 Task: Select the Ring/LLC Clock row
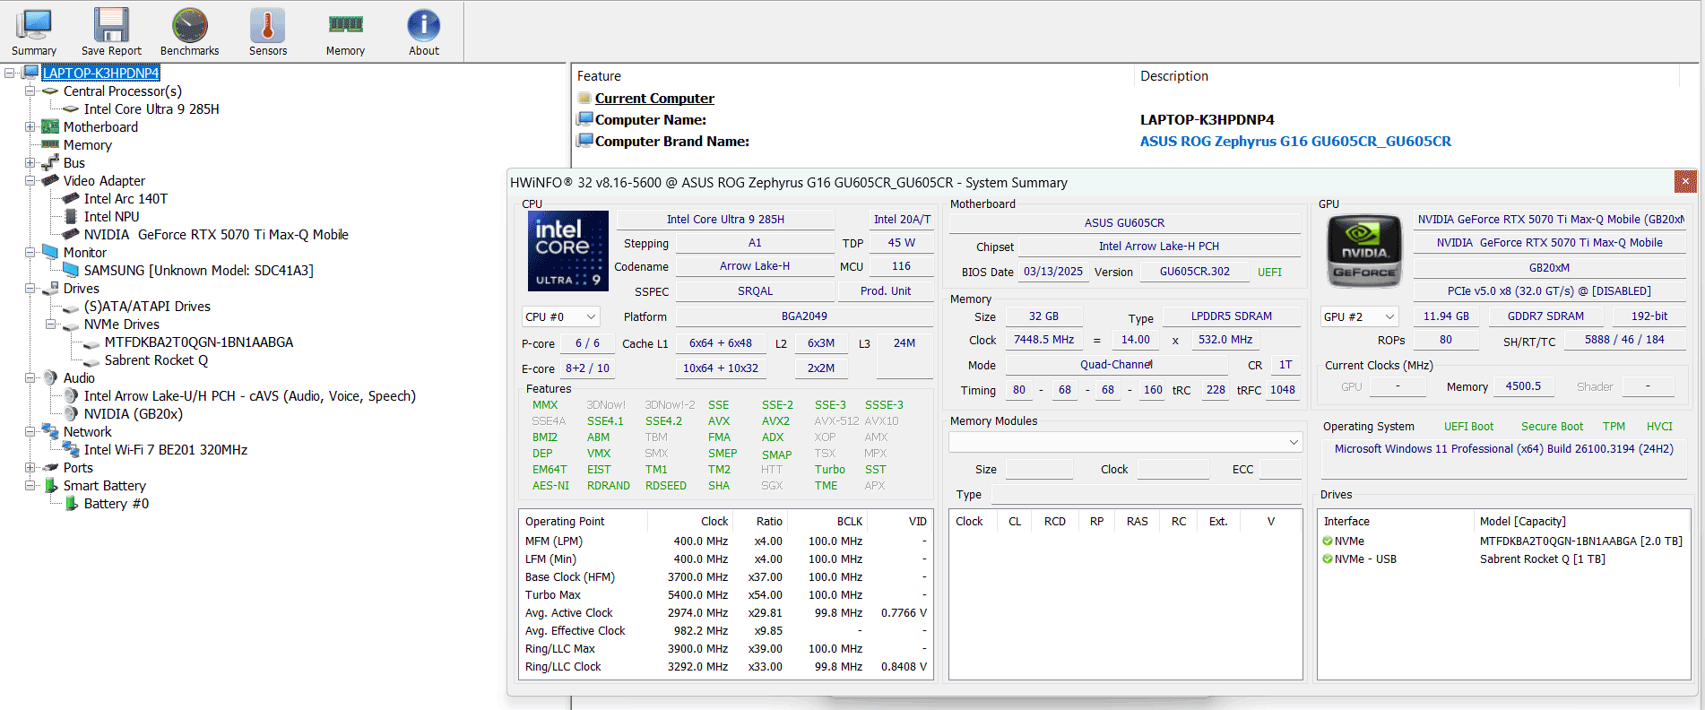pyautogui.click(x=726, y=666)
